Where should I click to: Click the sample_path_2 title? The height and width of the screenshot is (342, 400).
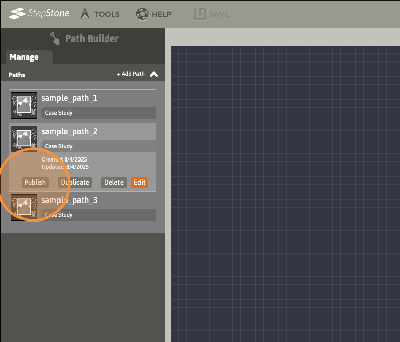pos(69,132)
